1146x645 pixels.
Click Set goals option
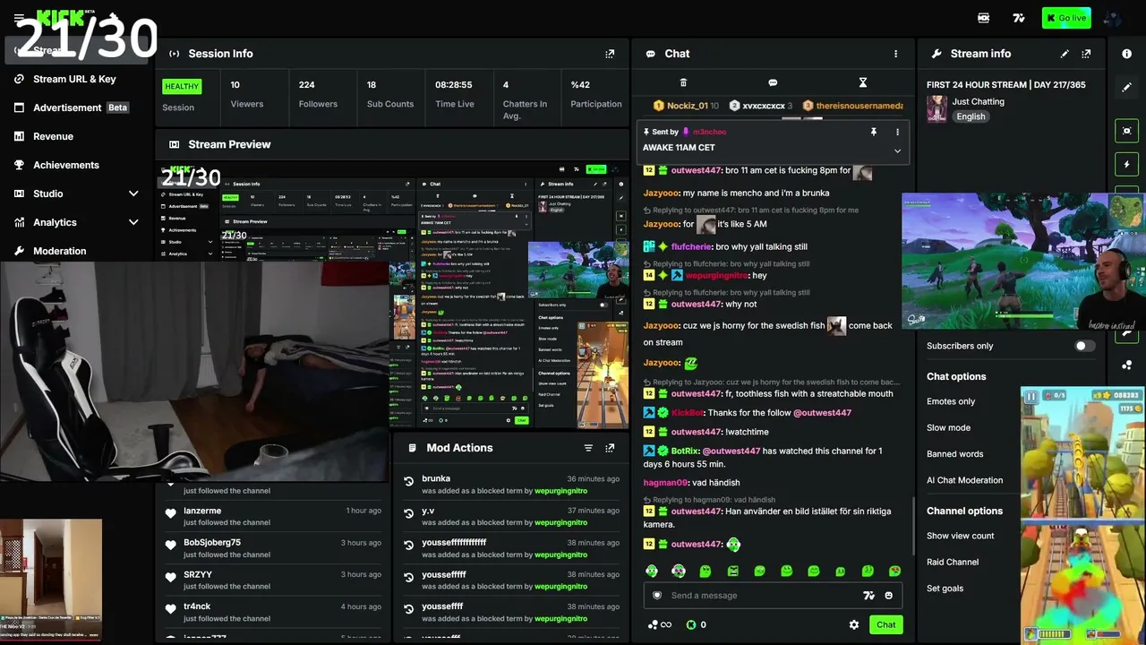[x=945, y=589]
